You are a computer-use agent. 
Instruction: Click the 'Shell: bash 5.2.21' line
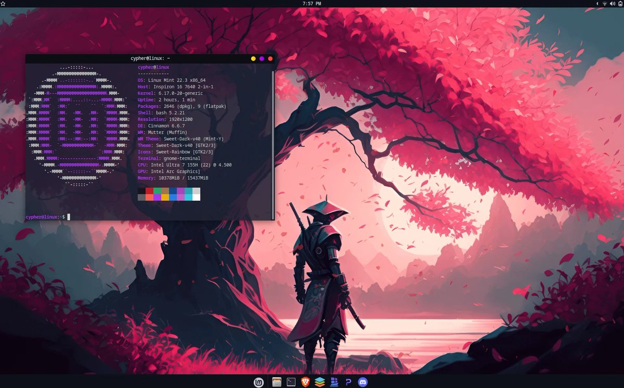(x=161, y=112)
